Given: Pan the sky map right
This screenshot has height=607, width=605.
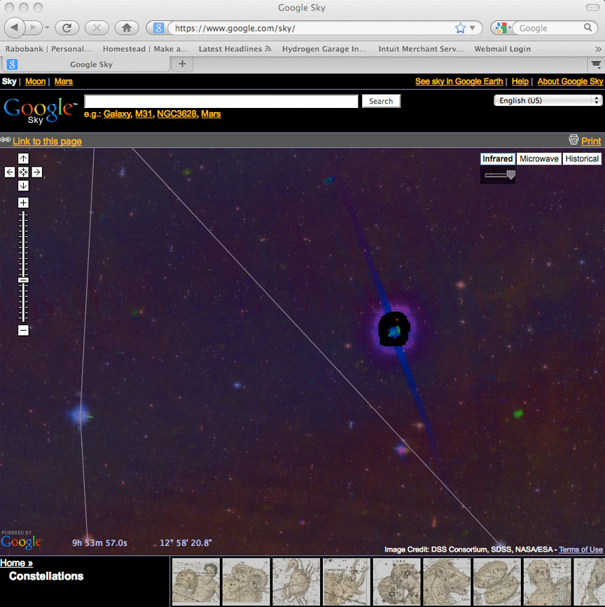Looking at the screenshot, I should pos(36,172).
